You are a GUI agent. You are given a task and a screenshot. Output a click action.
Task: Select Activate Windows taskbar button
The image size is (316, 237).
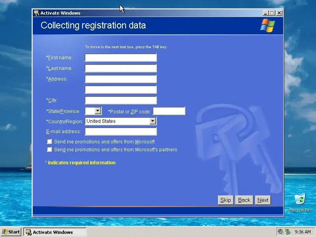click(55, 232)
